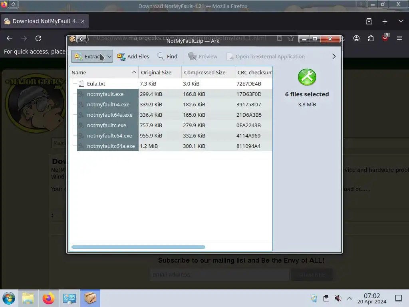
Task: Select the Eula.txt file row
Action: tap(171, 84)
